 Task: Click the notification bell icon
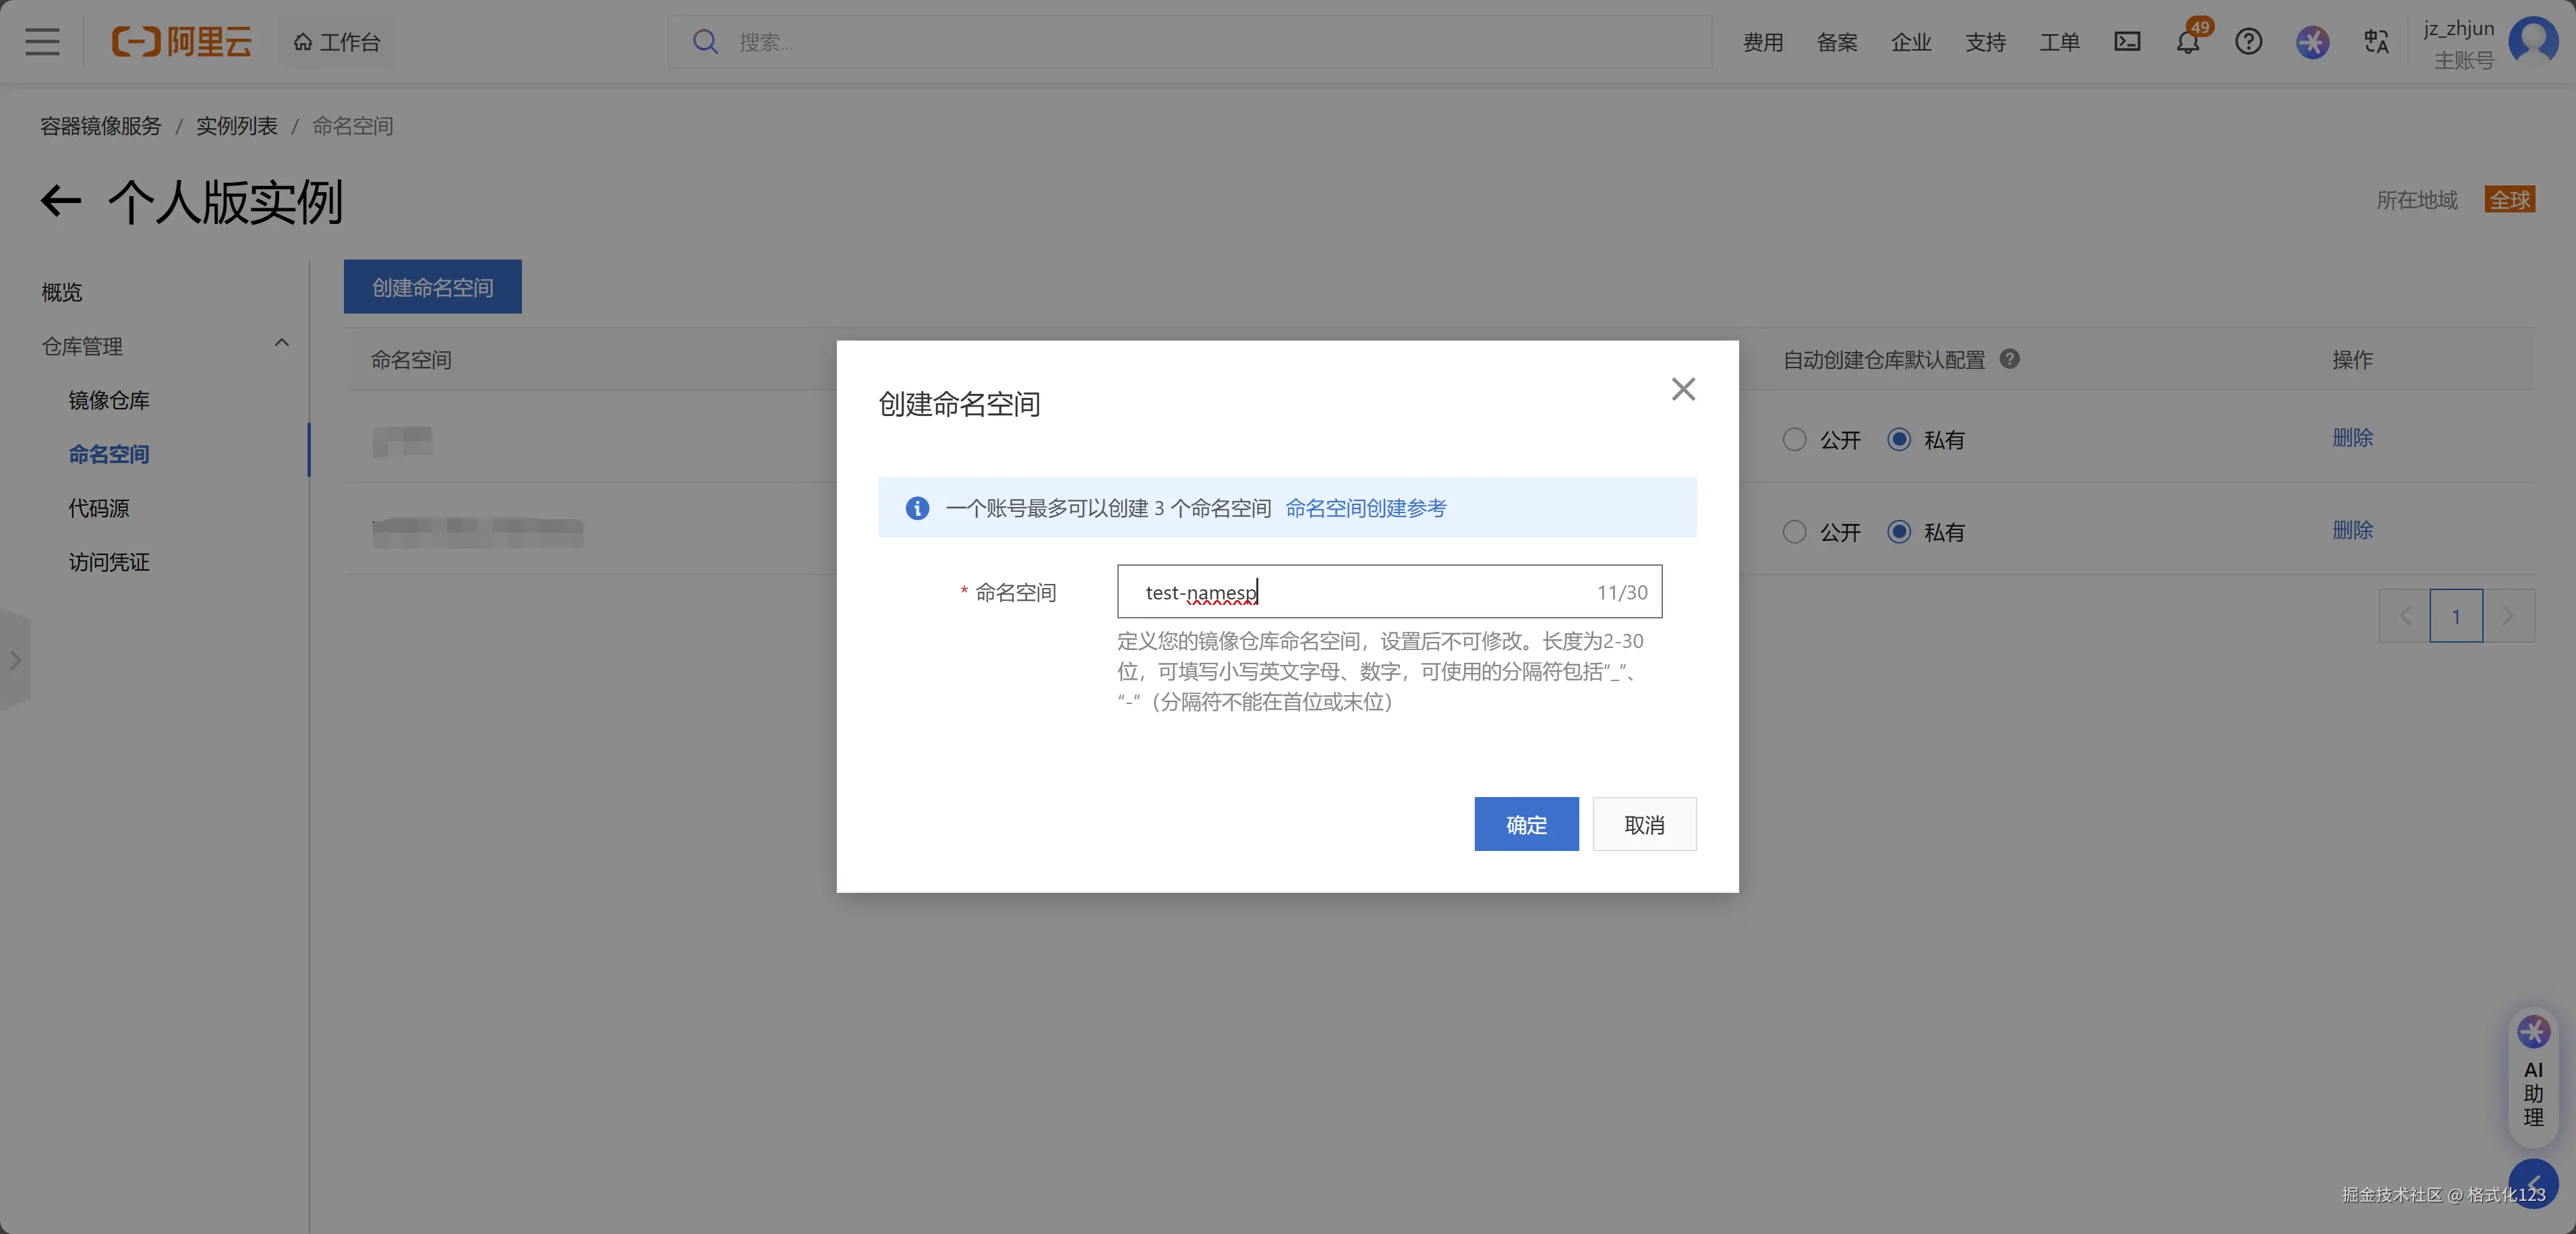pyautogui.click(x=2187, y=42)
